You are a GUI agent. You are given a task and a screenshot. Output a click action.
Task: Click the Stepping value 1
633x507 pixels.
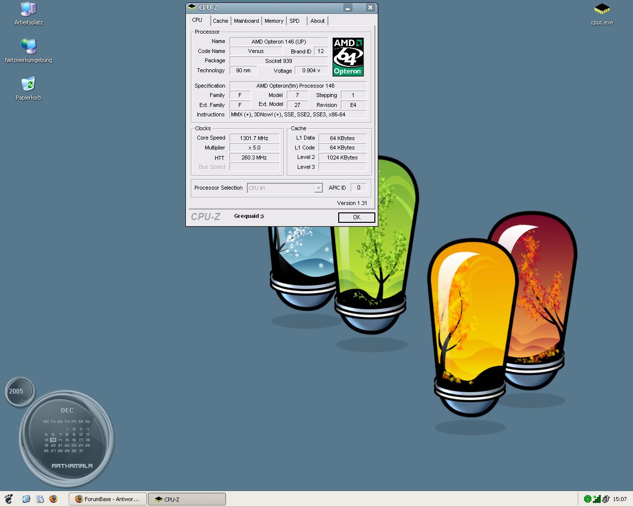[353, 95]
